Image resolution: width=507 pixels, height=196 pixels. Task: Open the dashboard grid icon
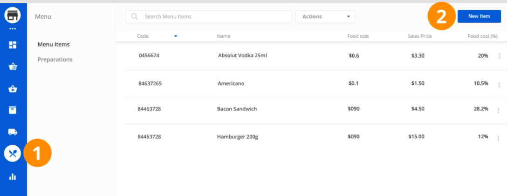coord(13,45)
